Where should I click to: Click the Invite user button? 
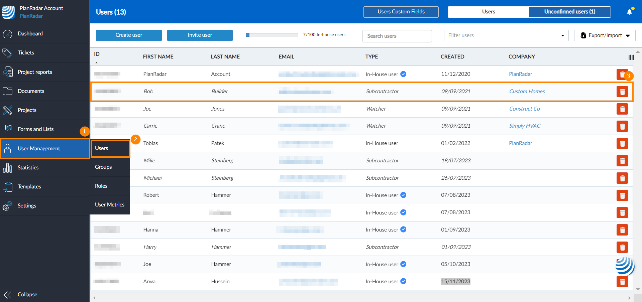point(200,35)
